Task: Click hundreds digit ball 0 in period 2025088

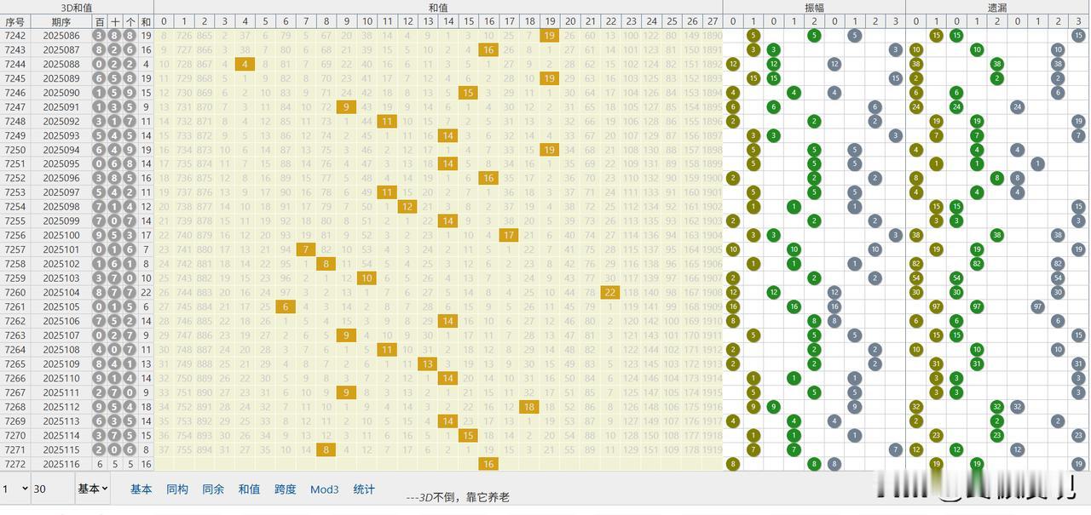Action: (100, 64)
